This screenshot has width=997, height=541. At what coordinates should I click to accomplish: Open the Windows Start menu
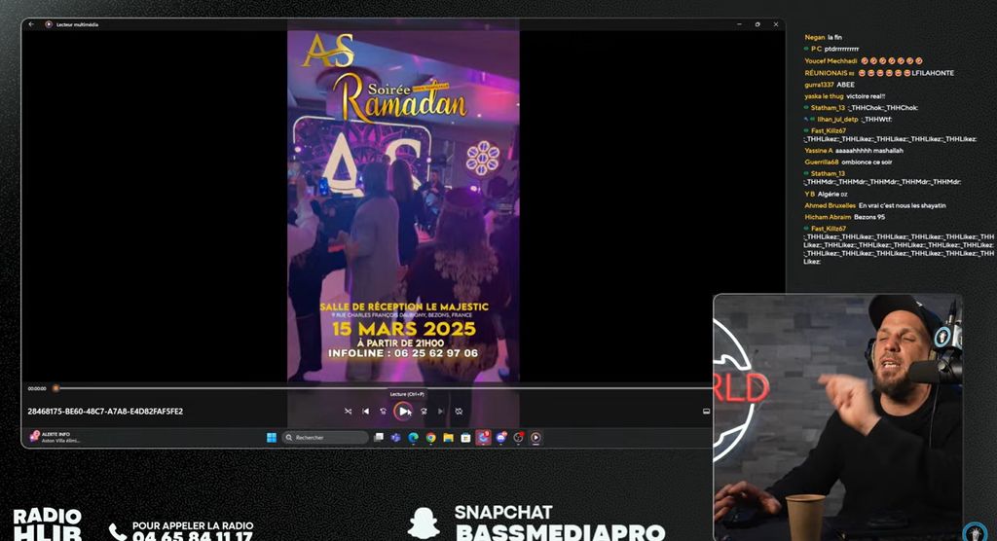click(272, 438)
